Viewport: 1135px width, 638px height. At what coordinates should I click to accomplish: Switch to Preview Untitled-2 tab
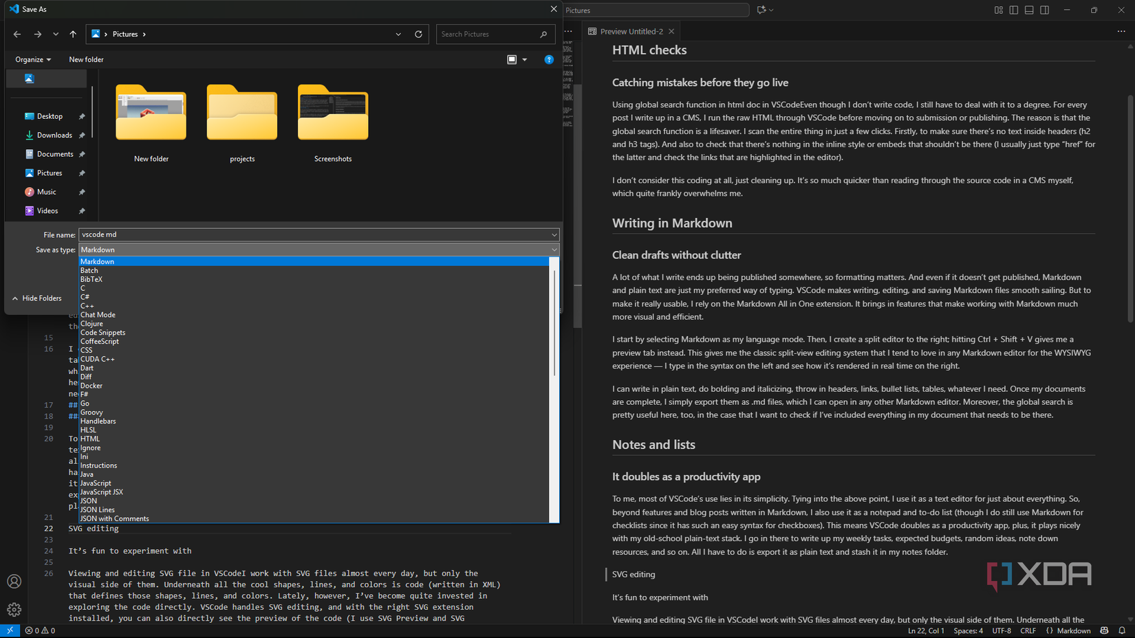(x=631, y=32)
